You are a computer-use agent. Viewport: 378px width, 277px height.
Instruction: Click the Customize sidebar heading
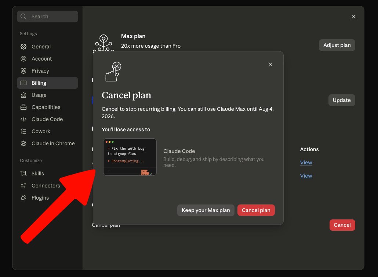(30, 161)
